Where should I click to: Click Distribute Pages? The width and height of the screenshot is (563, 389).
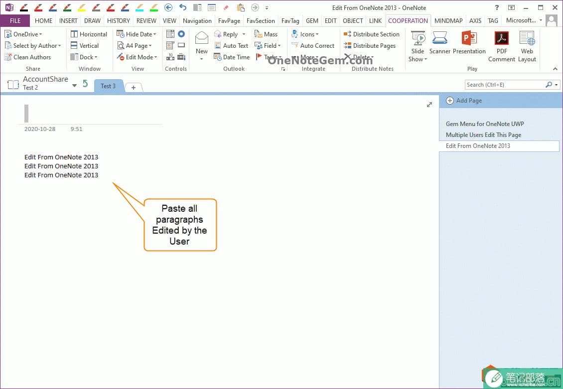pos(370,46)
